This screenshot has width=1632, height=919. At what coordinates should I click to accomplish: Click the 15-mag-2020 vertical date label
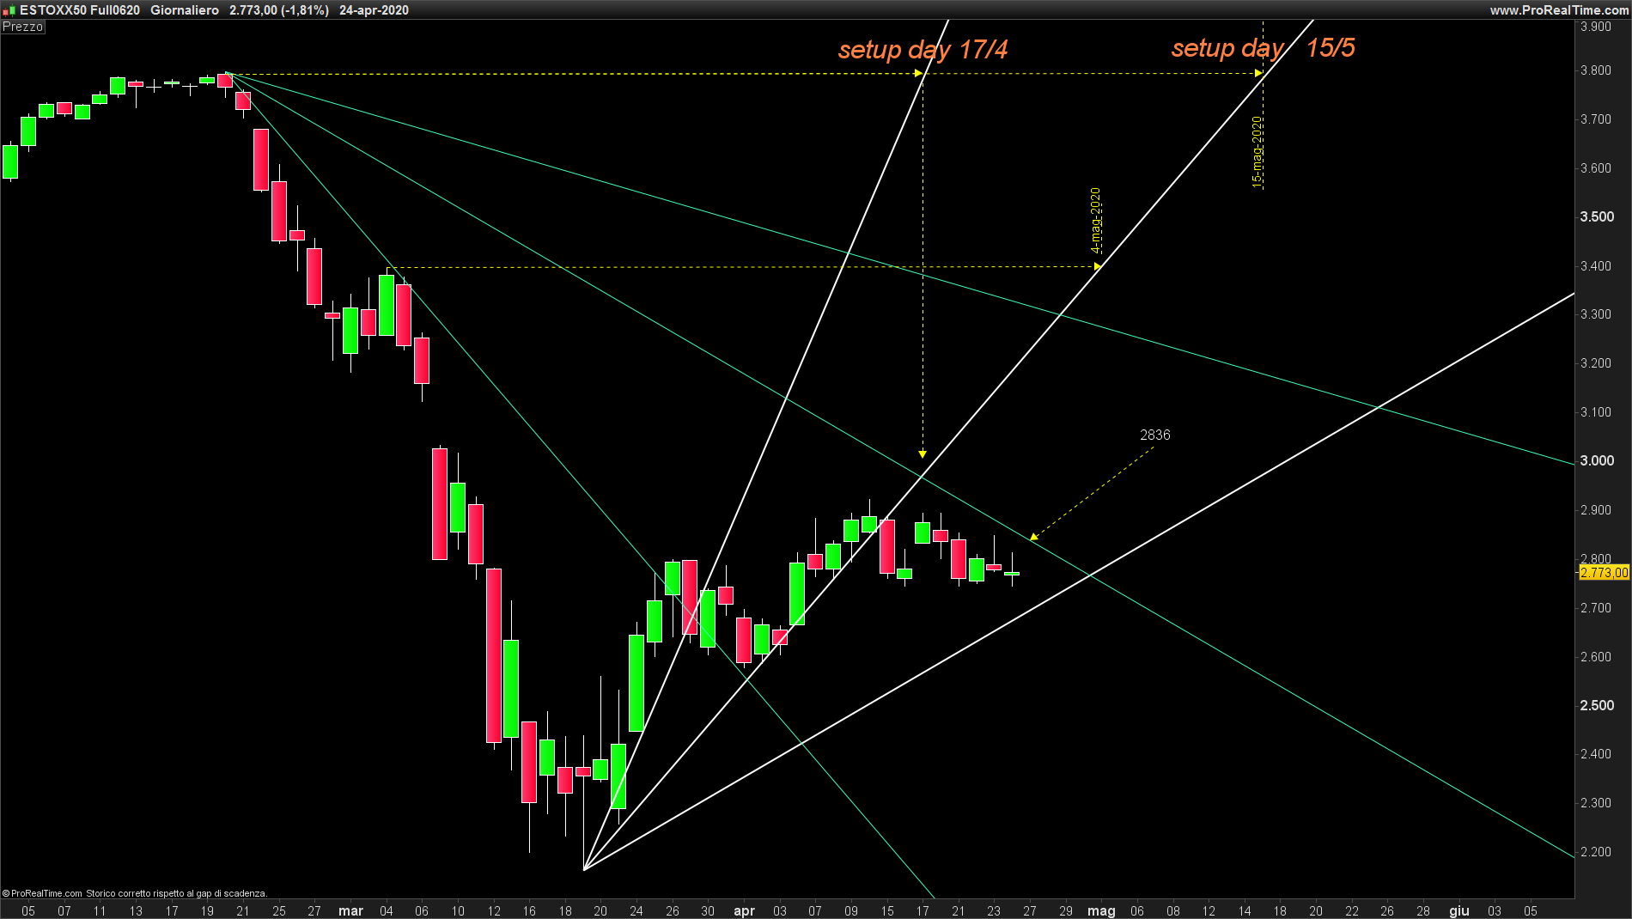point(1257,152)
